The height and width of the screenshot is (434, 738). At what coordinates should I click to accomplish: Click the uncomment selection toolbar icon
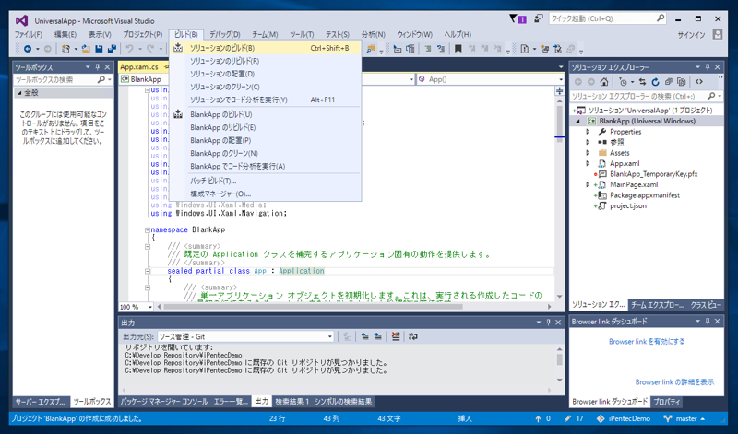point(441,49)
